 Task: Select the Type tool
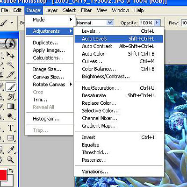point(11,128)
